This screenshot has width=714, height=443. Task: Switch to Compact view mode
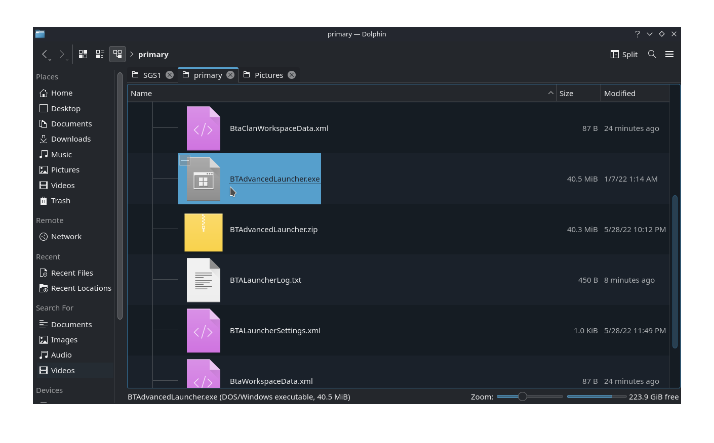point(100,54)
